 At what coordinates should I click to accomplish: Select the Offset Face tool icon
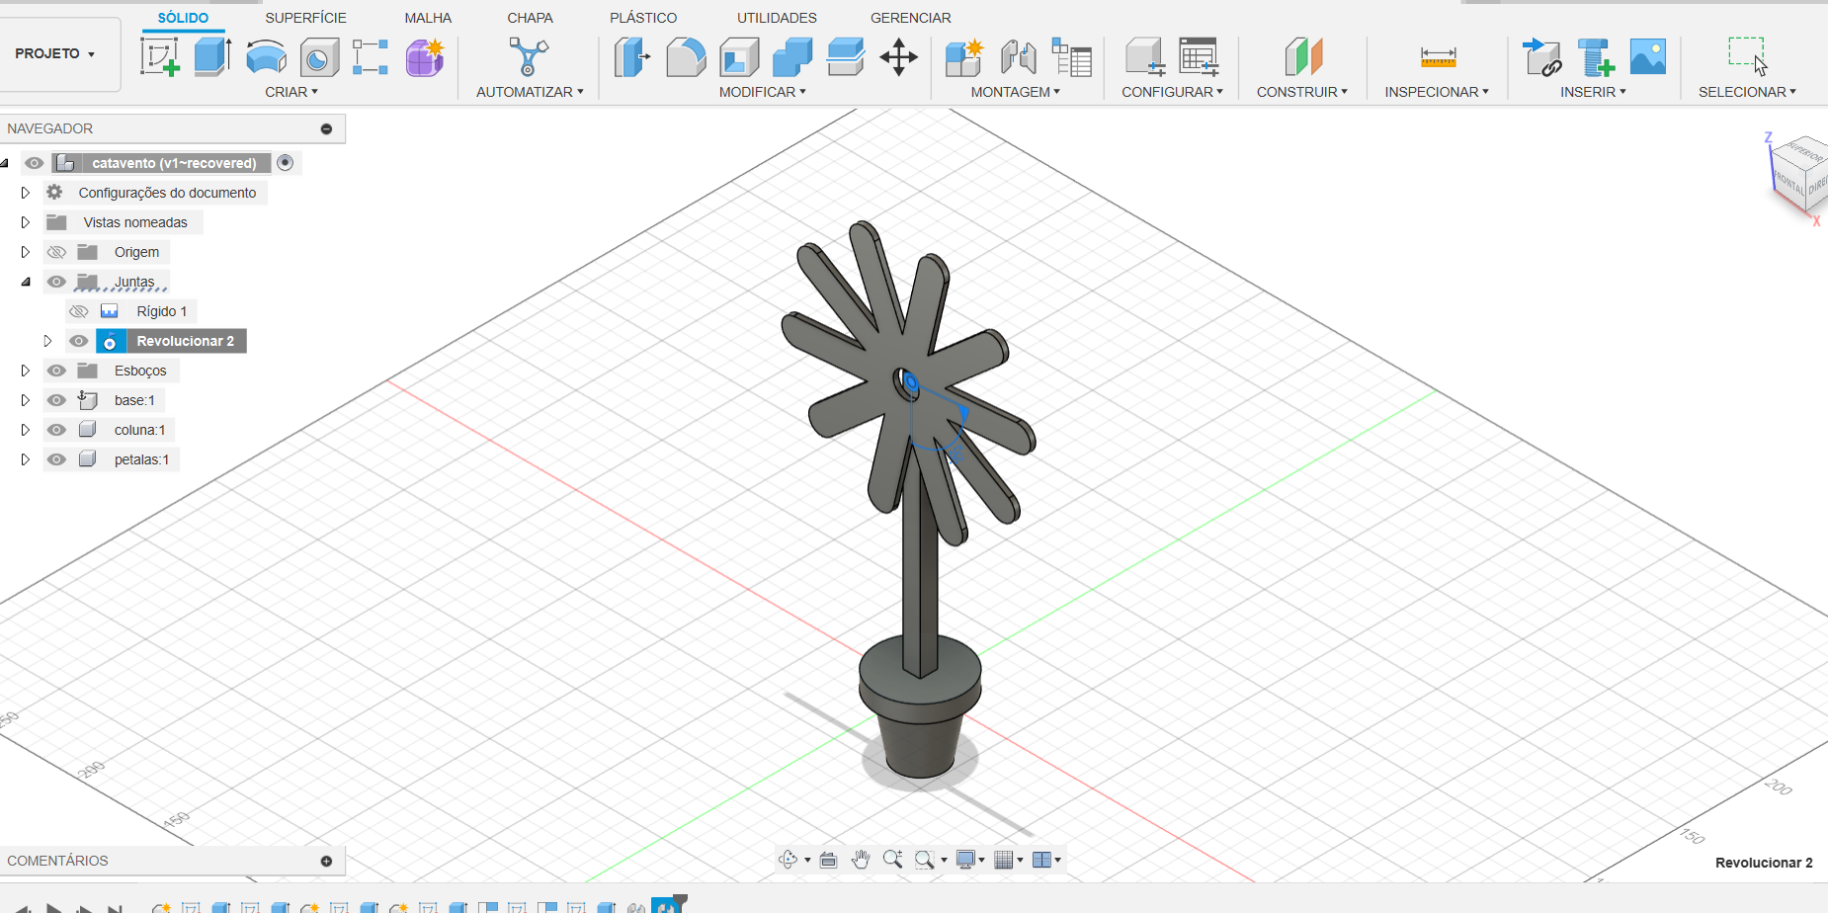846,57
